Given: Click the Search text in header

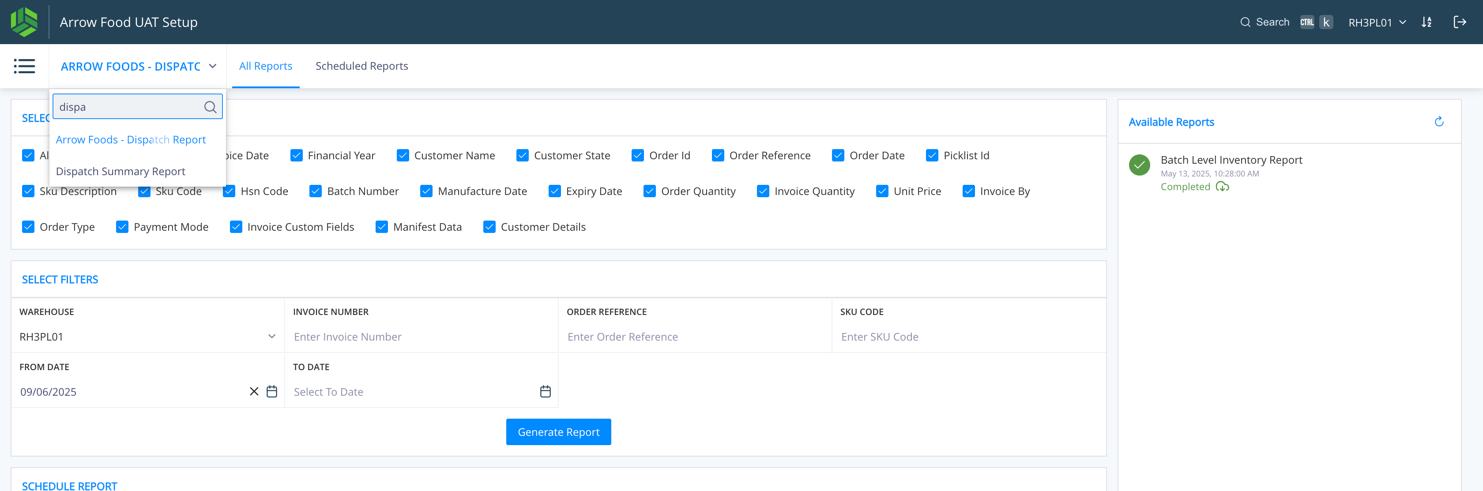Looking at the screenshot, I should click(x=1272, y=22).
